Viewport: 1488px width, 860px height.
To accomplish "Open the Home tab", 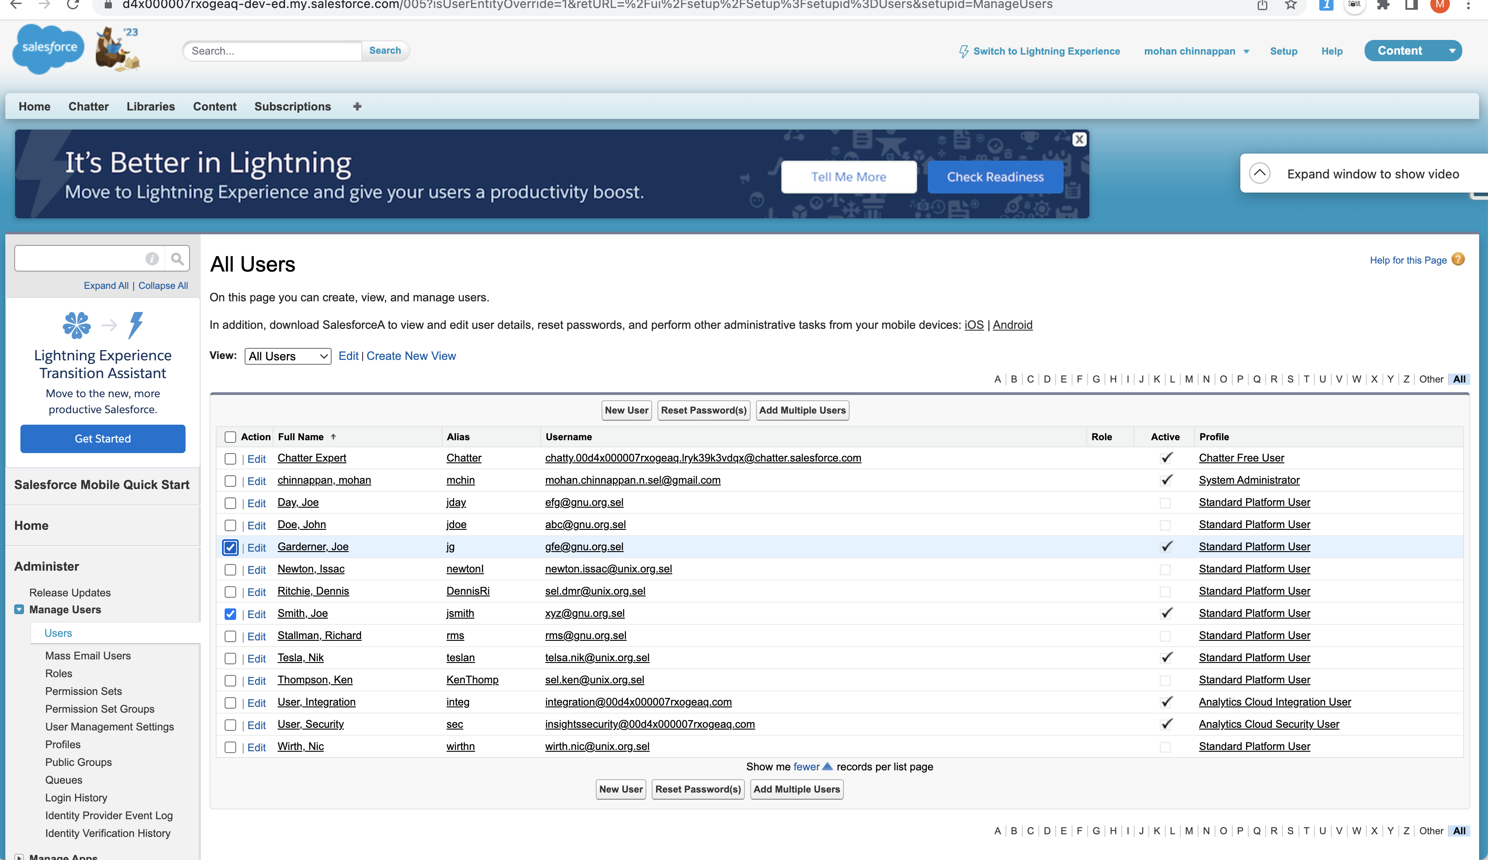I will [x=34, y=106].
